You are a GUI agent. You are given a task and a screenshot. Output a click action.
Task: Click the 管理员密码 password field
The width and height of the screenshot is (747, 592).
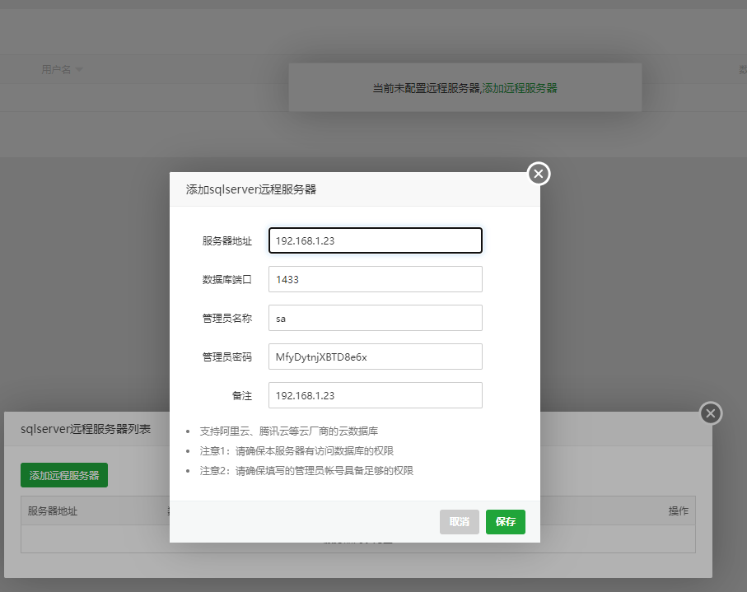(376, 357)
